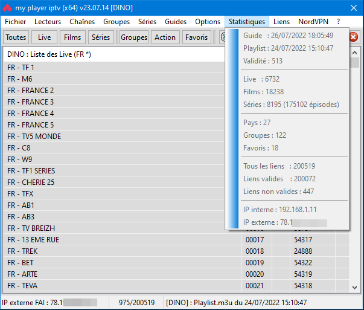
Task: Open the NordVPN menu
Action: tap(313, 22)
